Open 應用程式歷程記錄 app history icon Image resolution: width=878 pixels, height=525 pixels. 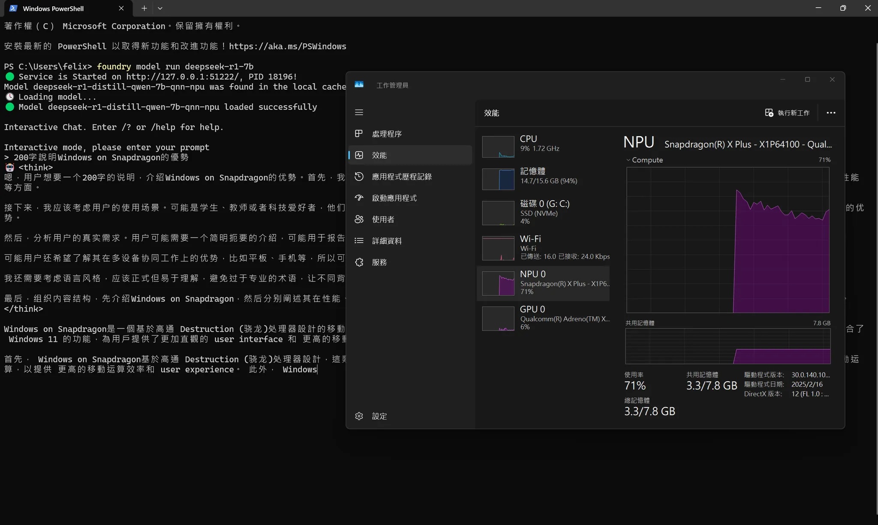coord(359,176)
